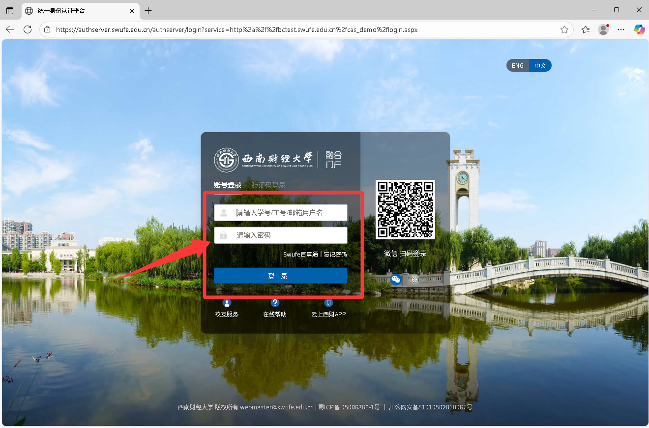The image size is (649, 428).
Task: Focus the username input field
Action: click(281, 213)
